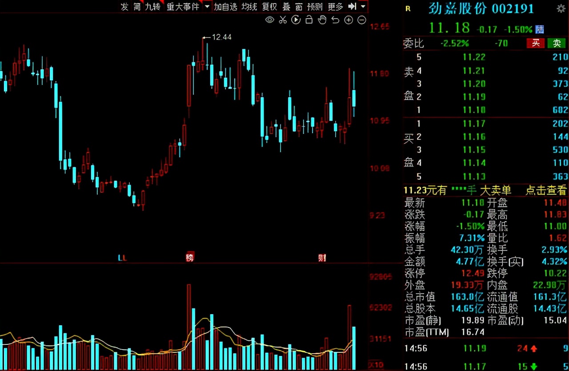Click the 加自选 menu item
This screenshot has height=371, width=569.
(x=225, y=7)
